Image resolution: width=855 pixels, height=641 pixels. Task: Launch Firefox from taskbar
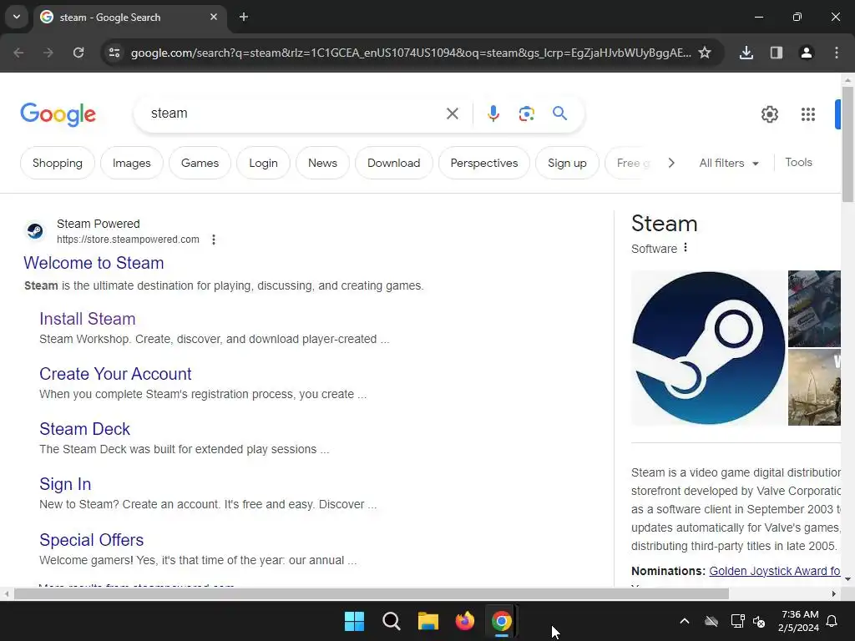[464, 621]
